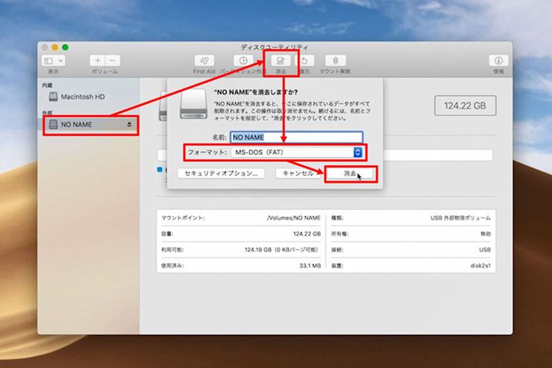Click the connection value USB
Screen dimensions: 552x368
[x=485, y=250]
